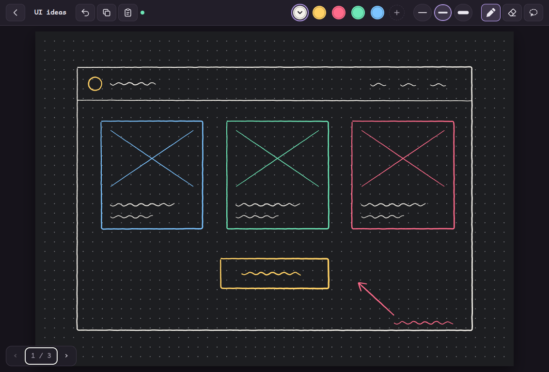
Task: Select the Pen drawing tool
Action: pos(491,13)
